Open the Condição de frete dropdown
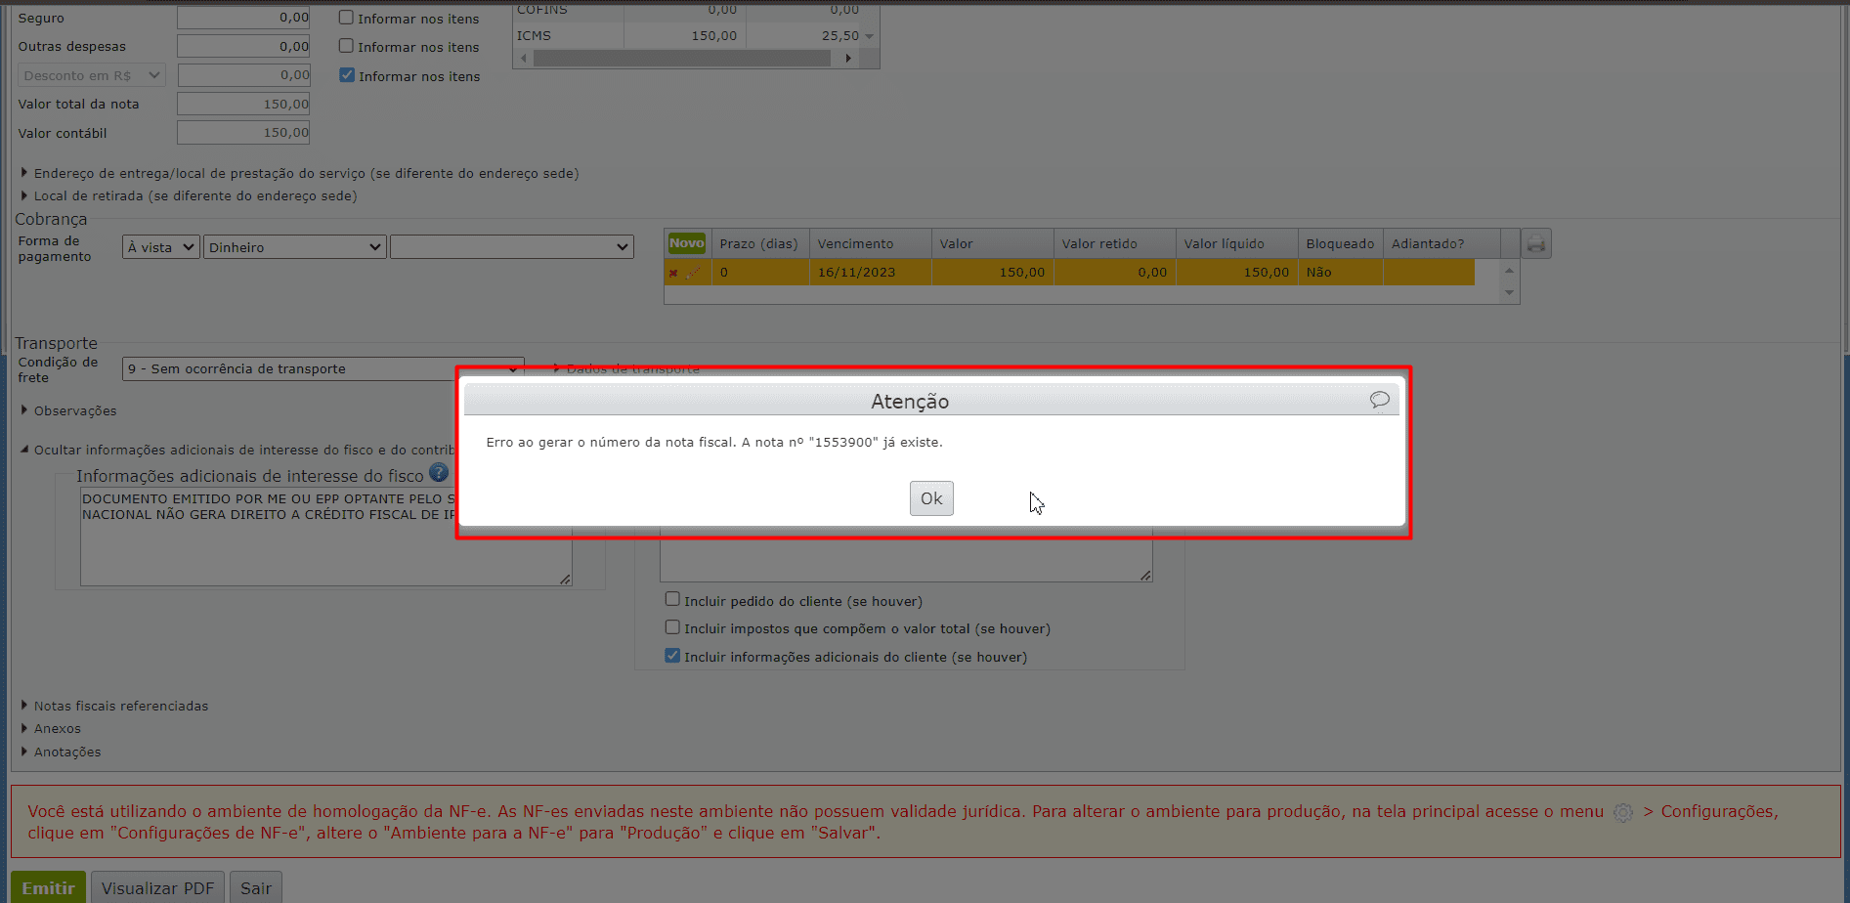This screenshot has height=903, width=1850. (323, 368)
